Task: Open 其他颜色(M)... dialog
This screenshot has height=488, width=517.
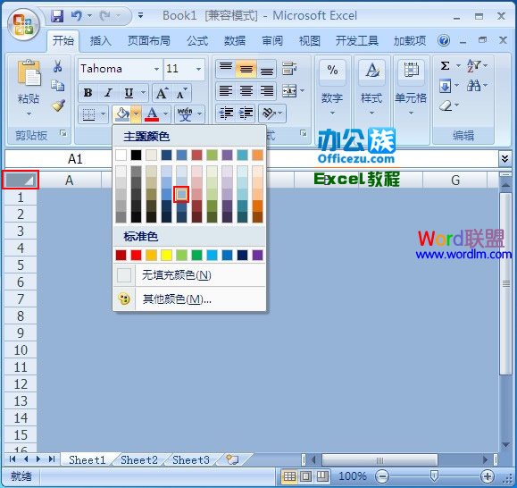Action: point(189,299)
